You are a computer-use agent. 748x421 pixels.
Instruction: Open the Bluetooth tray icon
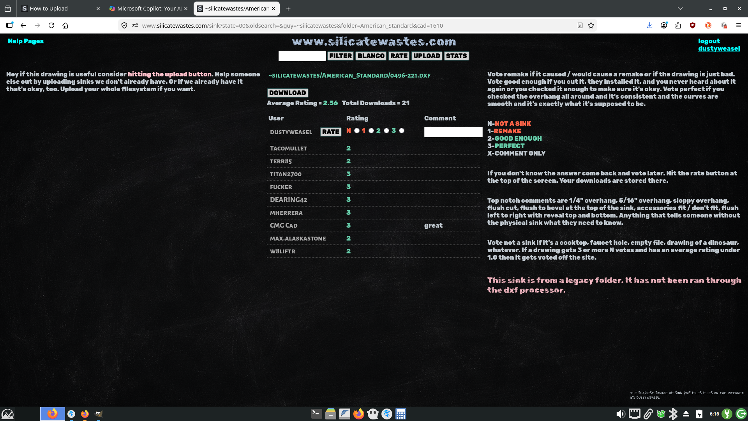[x=673, y=414]
